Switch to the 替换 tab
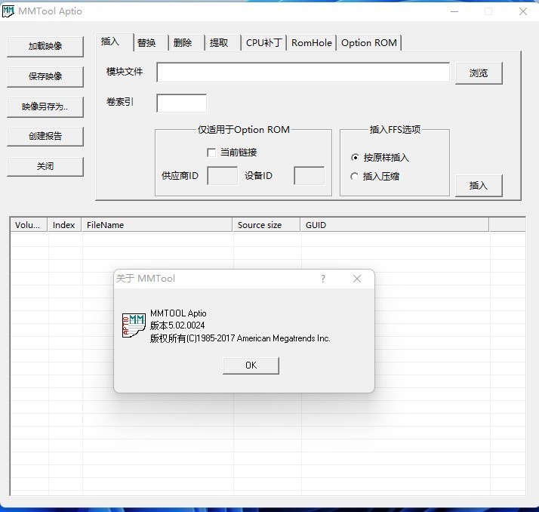Viewport: 539px width, 512px height. coord(150,43)
